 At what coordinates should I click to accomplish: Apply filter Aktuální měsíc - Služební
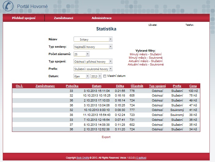(146, 61)
